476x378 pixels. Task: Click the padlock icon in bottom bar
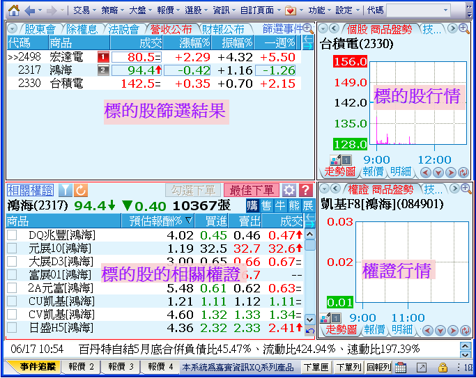point(443,367)
